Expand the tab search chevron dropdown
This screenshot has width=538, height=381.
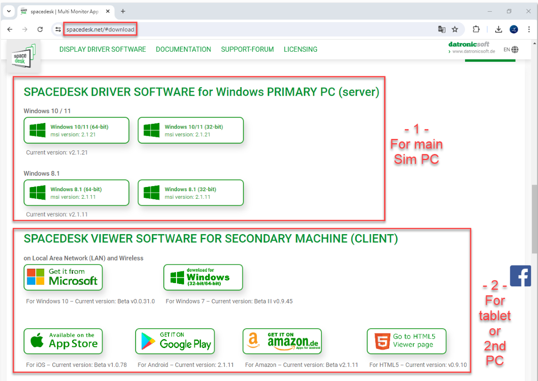[9, 11]
